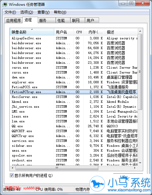Sort by 描述 column header
The image size is (152, 195).
(121, 32)
